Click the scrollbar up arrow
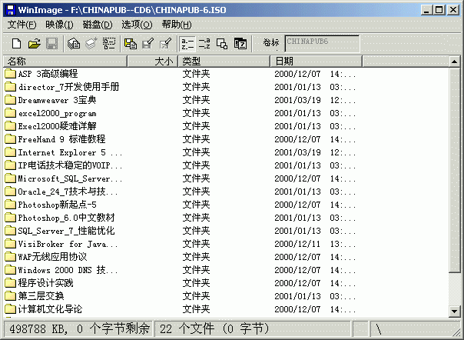Screen dimensions: 464x340 point(454,62)
